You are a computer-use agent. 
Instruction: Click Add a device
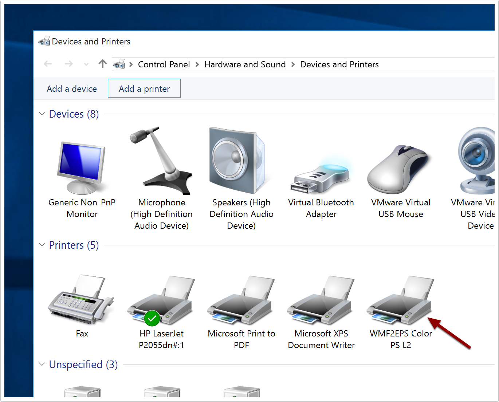click(x=72, y=89)
